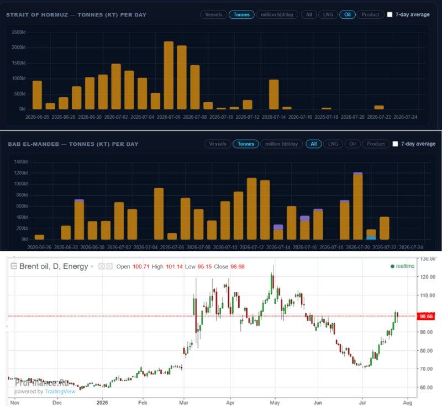Image resolution: width=442 pixels, height=406 pixels.
Task: Click the blue bar segment in Bab El-Mandeb chart
Action: (x=371, y=238)
